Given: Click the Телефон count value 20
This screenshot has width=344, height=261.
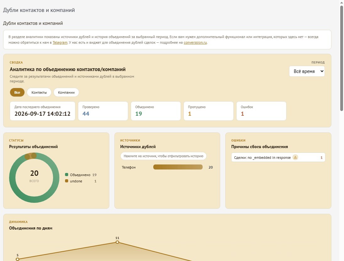Looking at the screenshot, I should pyautogui.click(x=210, y=167).
